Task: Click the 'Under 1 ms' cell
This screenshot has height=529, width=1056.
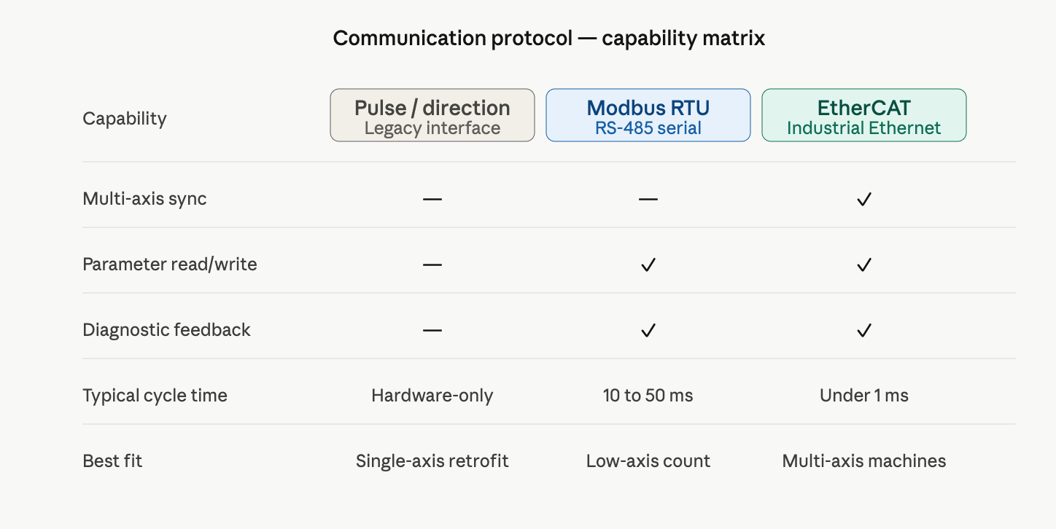Action: (x=864, y=396)
